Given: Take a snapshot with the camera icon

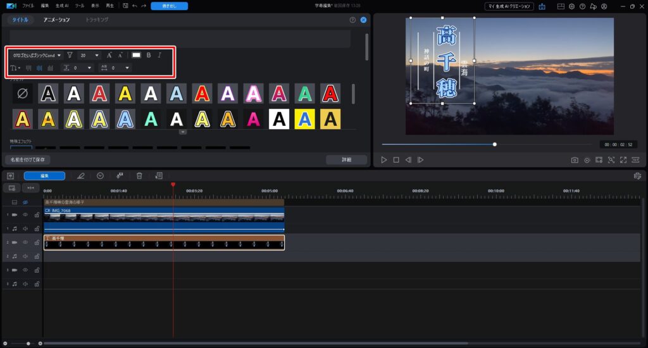Looking at the screenshot, I should point(575,160).
